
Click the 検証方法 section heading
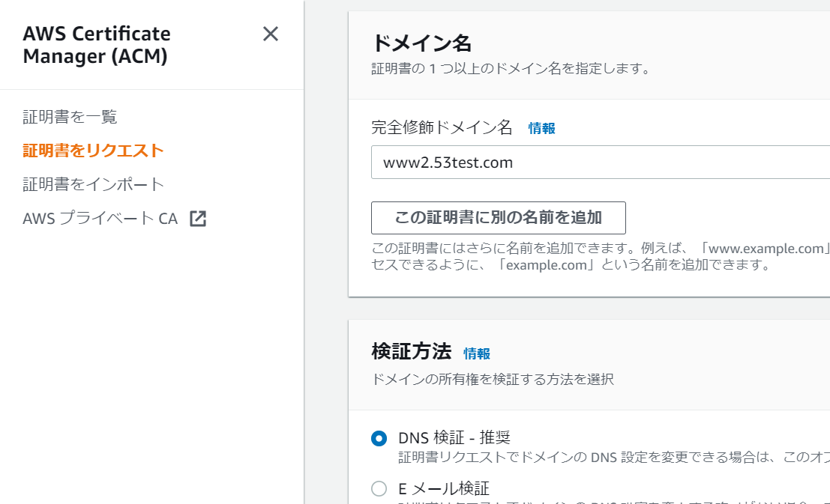coord(412,351)
